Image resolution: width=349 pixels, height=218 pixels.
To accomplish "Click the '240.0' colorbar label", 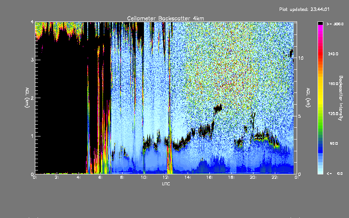I will pos(333,54).
